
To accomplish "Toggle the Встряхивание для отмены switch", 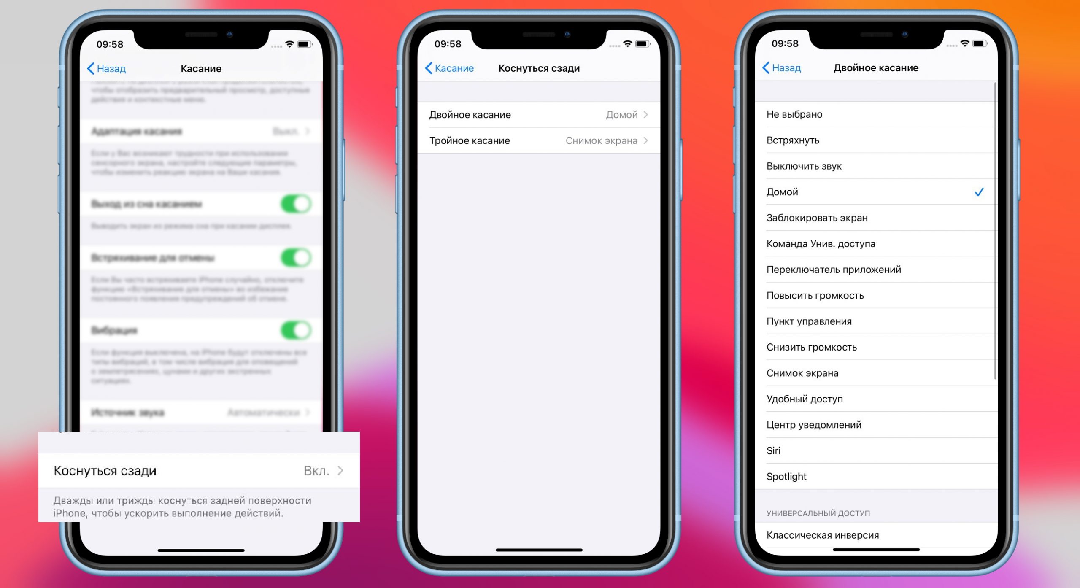I will coord(304,257).
